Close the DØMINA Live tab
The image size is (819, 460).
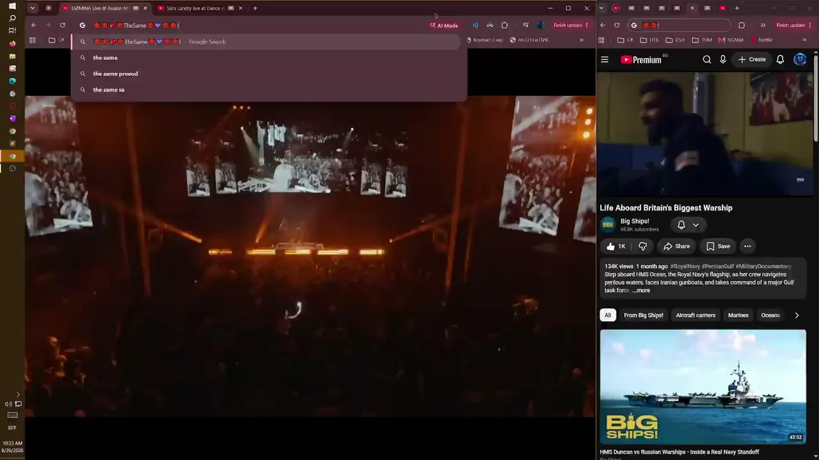point(145,8)
